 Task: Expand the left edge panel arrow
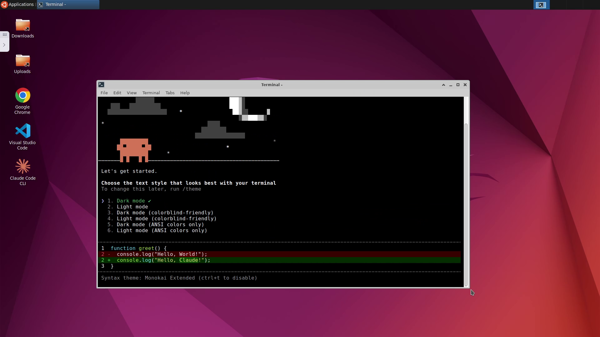pyautogui.click(x=4, y=45)
